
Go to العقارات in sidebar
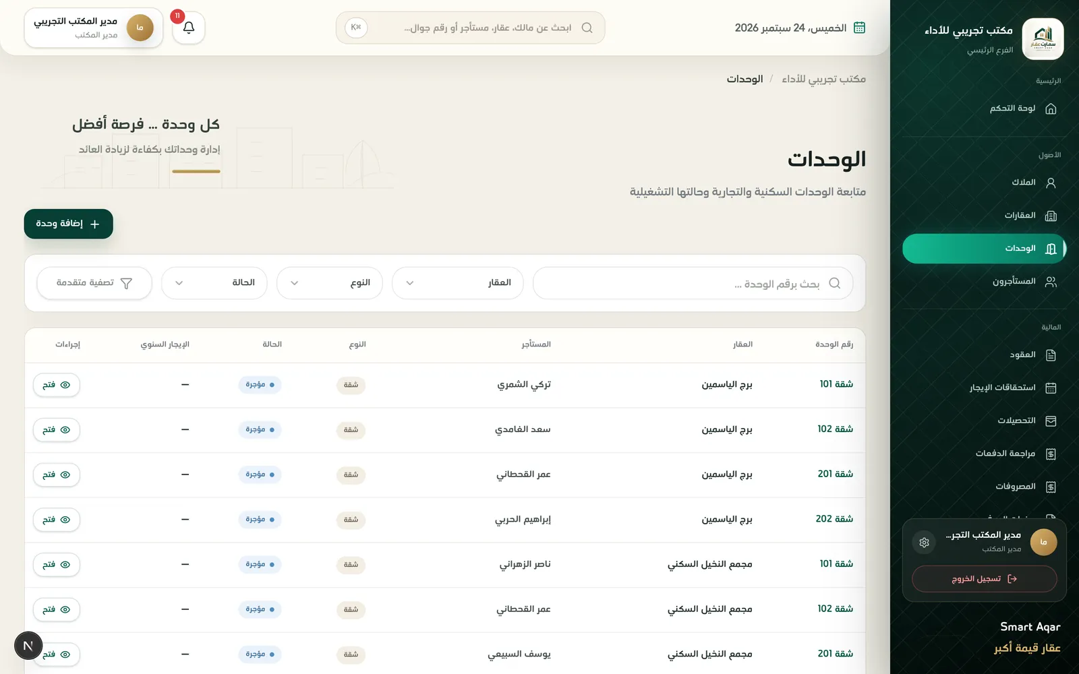coord(984,216)
